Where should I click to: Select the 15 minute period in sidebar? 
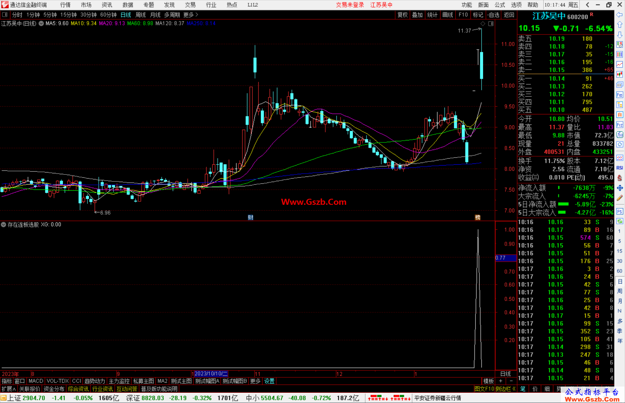pos(620,251)
